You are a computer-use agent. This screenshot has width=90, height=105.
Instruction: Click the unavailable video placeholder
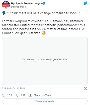(45, 61)
